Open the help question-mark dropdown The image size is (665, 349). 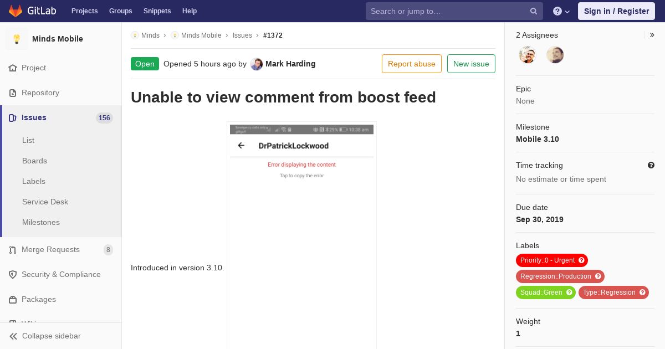point(561,11)
